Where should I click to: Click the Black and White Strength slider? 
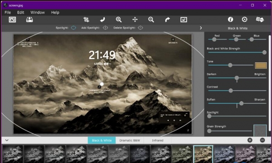(x=237, y=52)
